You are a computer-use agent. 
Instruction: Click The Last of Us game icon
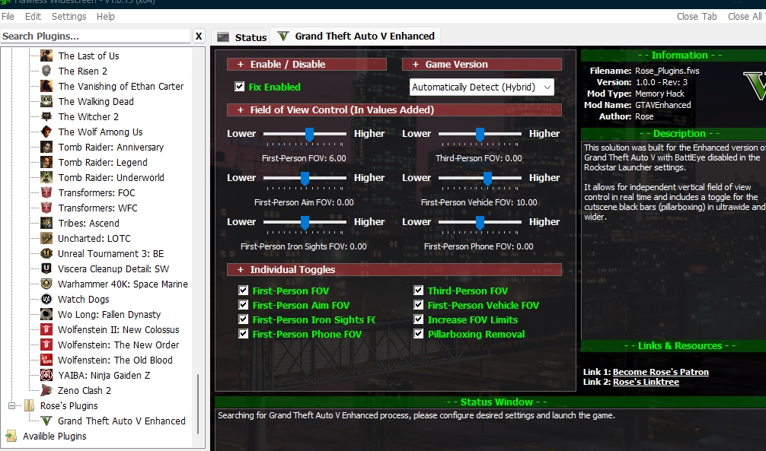pyautogui.click(x=46, y=56)
